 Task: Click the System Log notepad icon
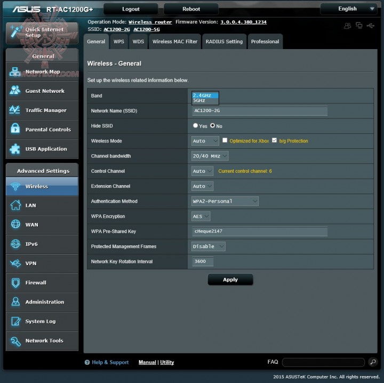tap(16, 321)
